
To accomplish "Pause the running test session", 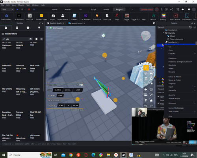I will (x=22, y=9).
